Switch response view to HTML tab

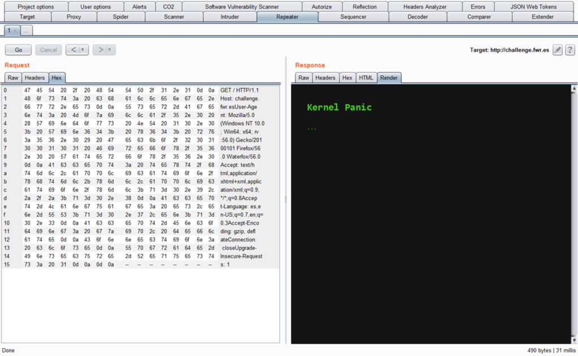tap(366, 78)
